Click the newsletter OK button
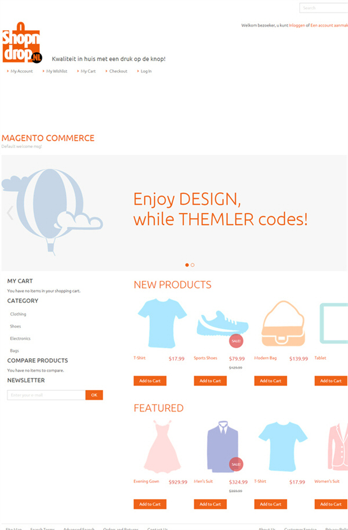The width and height of the screenshot is (348, 530). 94,395
